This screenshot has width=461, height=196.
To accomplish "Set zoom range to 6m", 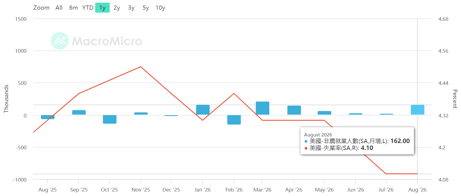I will click(73, 8).
